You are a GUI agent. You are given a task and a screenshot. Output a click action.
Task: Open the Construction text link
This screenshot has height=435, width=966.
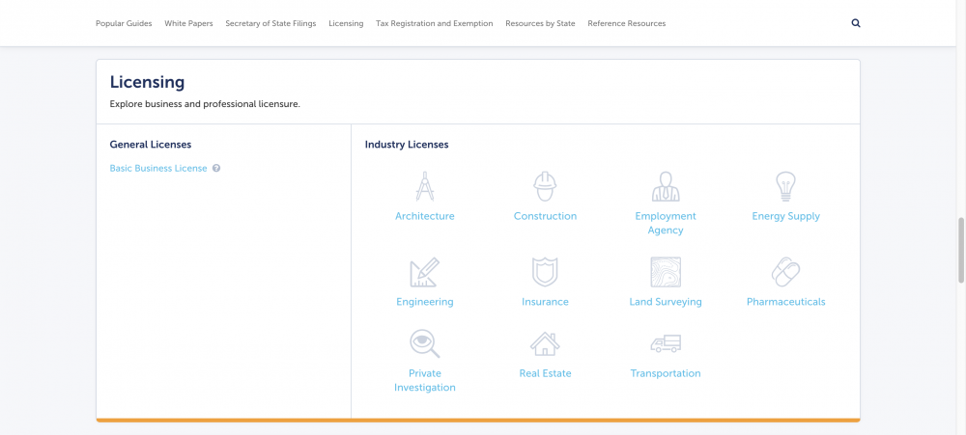coord(545,216)
